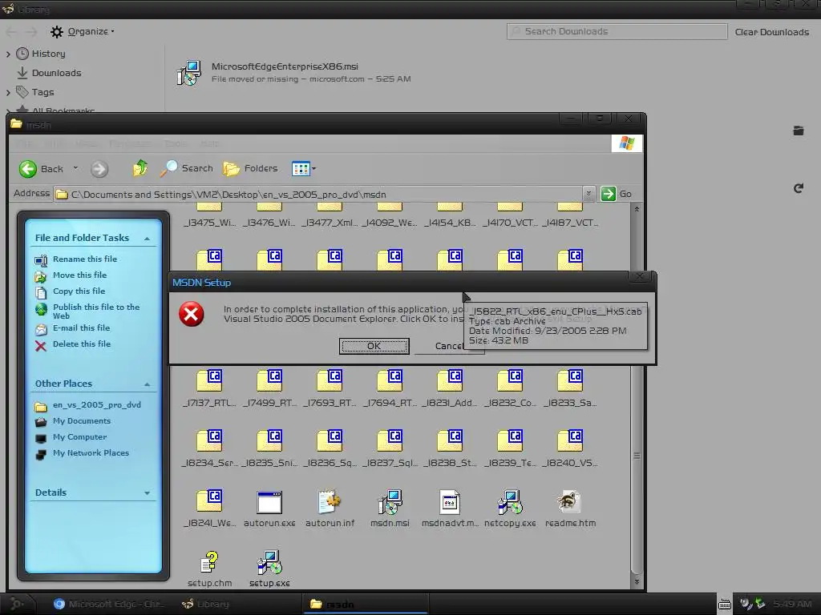
Task: Toggle the Folders pane button
Action: (x=250, y=168)
